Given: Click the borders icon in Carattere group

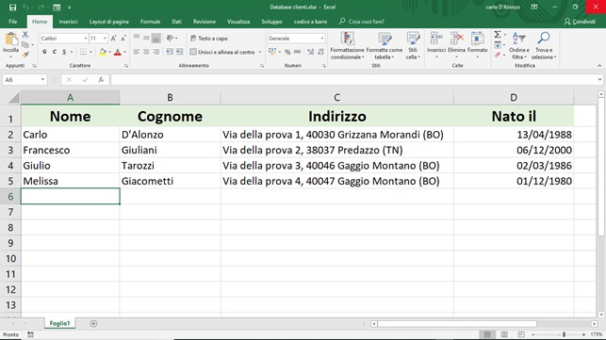Looking at the screenshot, I should pos(83,52).
